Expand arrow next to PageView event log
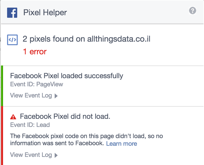Screen dimensions: 204x165 pyautogui.click(x=56, y=96)
